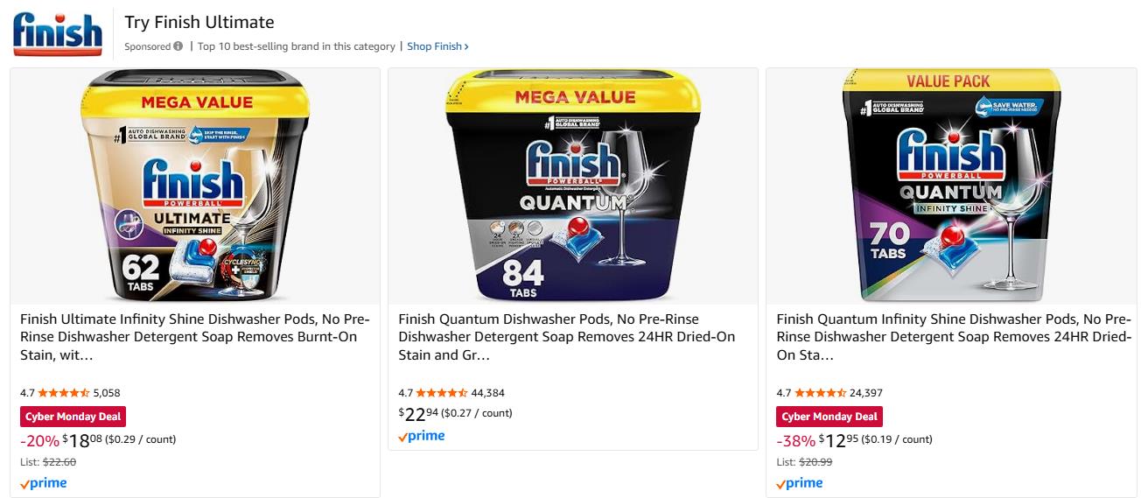Open the Quantum Infinity Shine 70 tabs image
Image resolution: width=1148 pixels, height=498 pixels.
coord(951,186)
